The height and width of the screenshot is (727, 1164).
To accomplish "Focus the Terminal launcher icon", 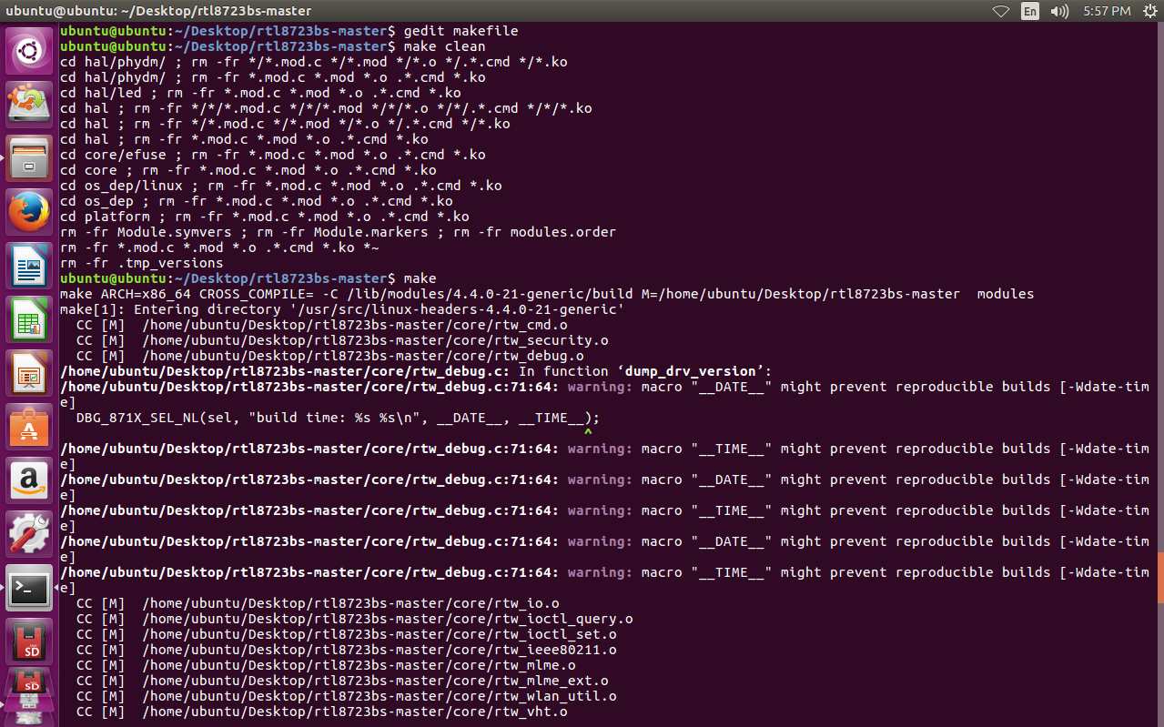I will click(30, 588).
